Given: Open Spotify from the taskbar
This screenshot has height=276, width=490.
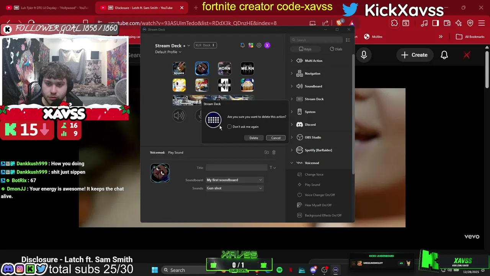Looking at the screenshot, I should (x=279, y=270).
